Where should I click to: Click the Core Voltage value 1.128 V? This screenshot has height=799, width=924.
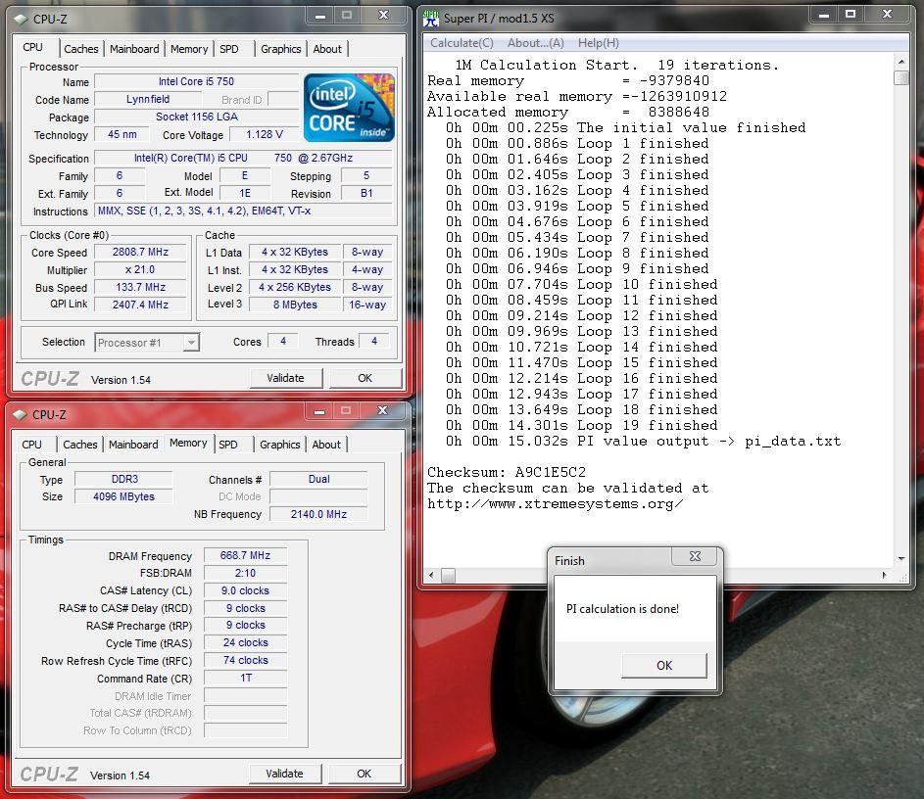(x=264, y=135)
